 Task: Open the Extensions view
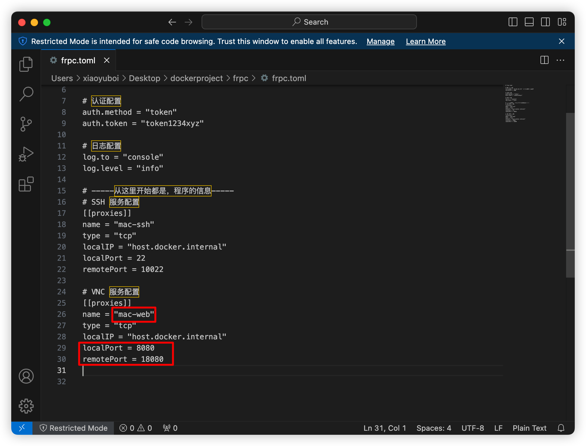(26, 184)
